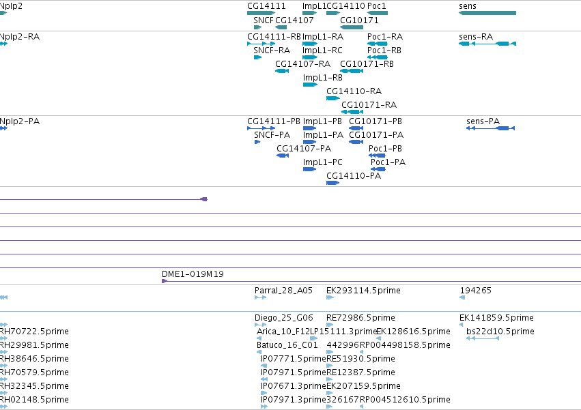Click the Poc1-RA transcript
Image resolution: width=581 pixels, height=410 pixels.
pos(378,44)
